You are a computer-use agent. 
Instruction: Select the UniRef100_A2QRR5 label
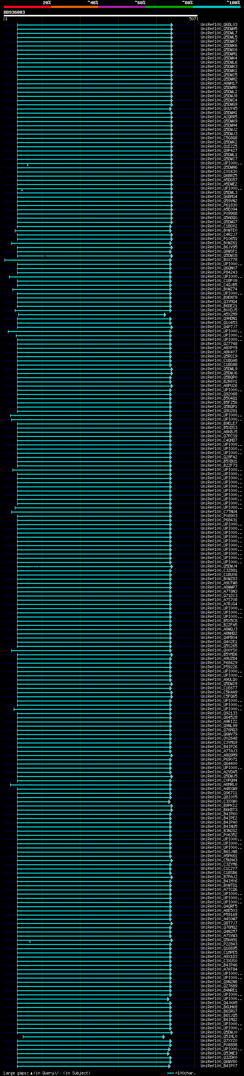tap(218, 117)
